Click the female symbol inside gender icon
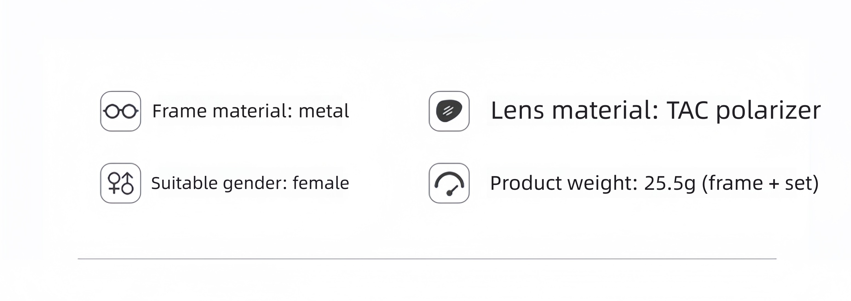The width and height of the screenshot is (851, 301). (114, 182)
